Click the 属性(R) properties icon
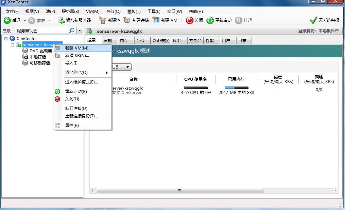The width and height of the screenshot is (345, 210). [x=57, y=126]
